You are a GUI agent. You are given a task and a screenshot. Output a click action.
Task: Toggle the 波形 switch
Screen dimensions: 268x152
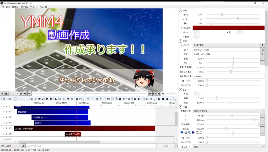(x=239, y=32)
